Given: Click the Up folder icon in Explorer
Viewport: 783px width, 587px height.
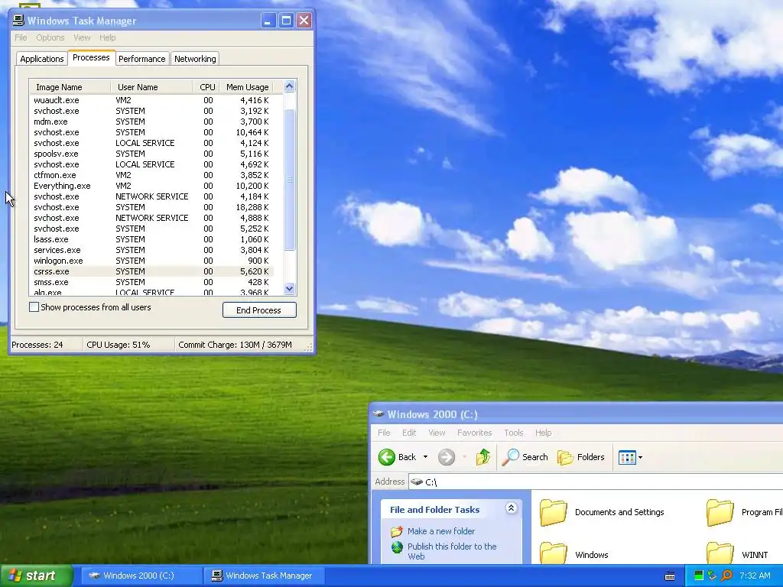Looking at the screenshot, I should pos(483,457).
